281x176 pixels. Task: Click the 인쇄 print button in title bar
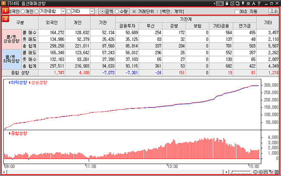[220, 3]
